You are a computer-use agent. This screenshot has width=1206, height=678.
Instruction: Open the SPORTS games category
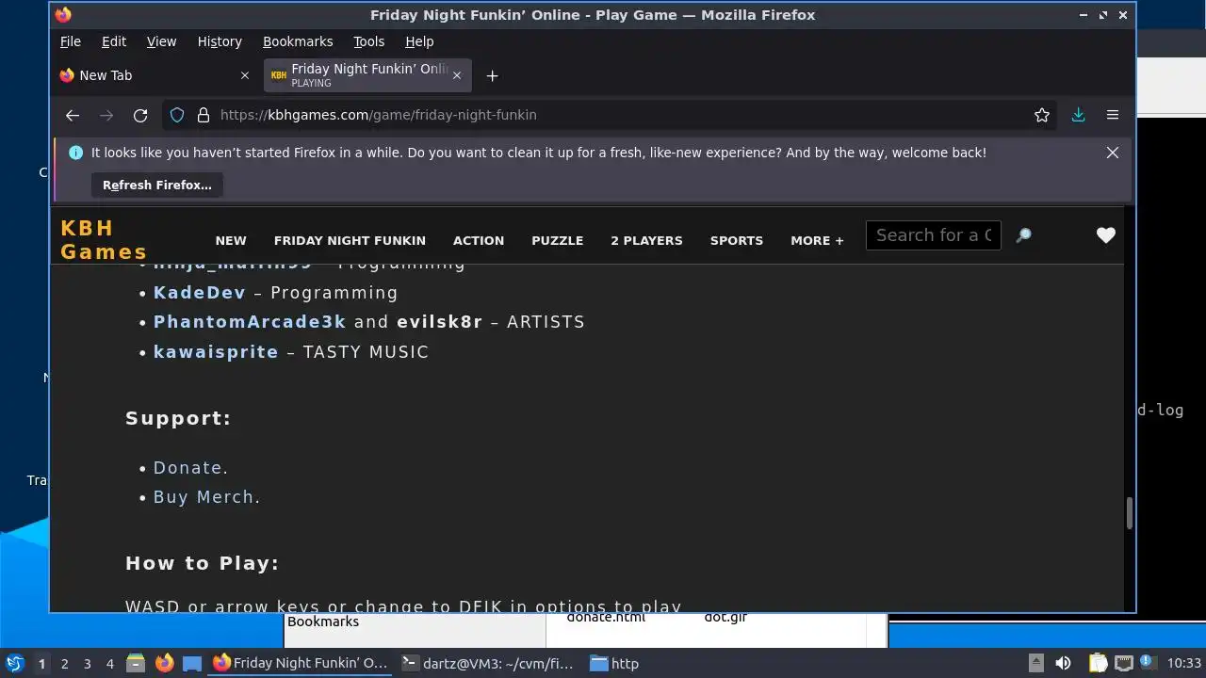[x=737, y=241]
